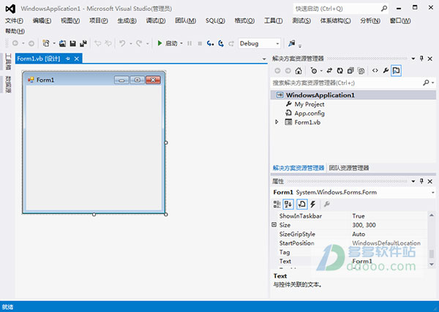The width and height of the screenshot is (439, 312).
Task: Click the Step Over debug icon
Action: coord(221,43)
